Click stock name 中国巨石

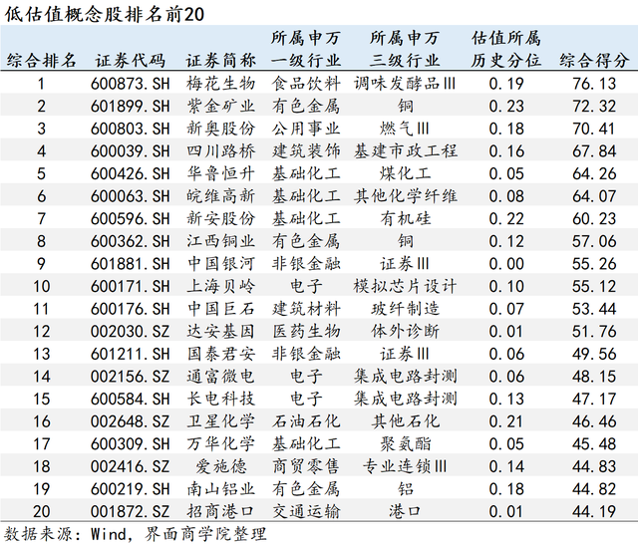coord(221,309)
